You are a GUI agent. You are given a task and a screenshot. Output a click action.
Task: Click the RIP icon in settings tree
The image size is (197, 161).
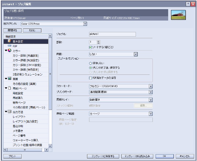[x=9, y=46]
